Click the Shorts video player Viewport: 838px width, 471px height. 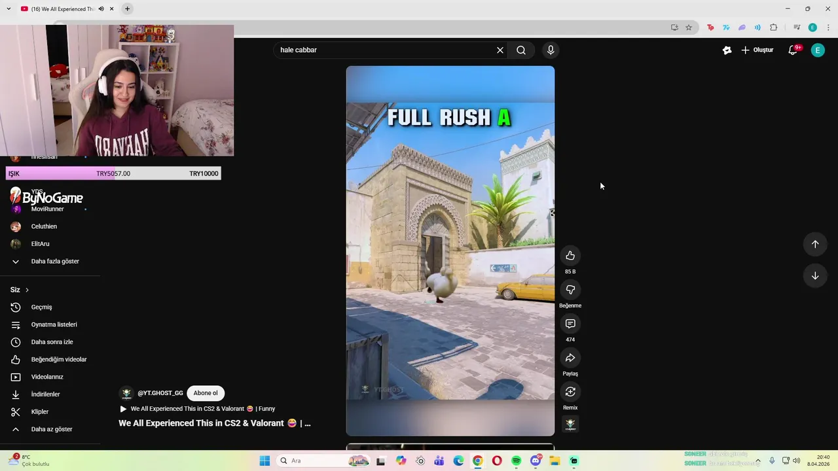[x=450, y=251]
